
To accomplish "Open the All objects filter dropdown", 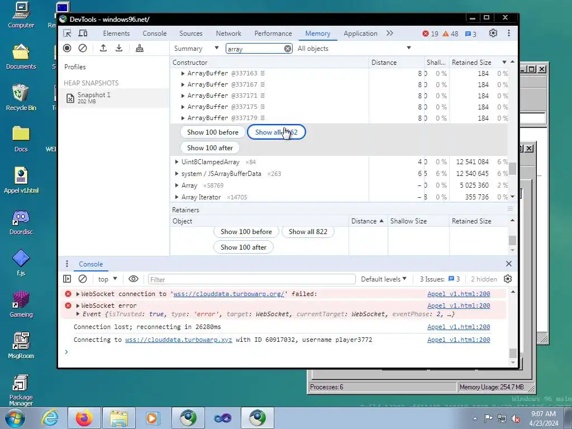I will [x=354, y=48].
